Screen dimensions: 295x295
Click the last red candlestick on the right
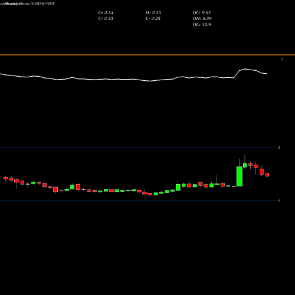coord(267,175)
